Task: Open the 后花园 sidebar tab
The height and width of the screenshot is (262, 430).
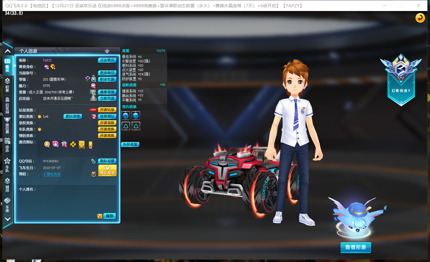Action: point(7,105)
